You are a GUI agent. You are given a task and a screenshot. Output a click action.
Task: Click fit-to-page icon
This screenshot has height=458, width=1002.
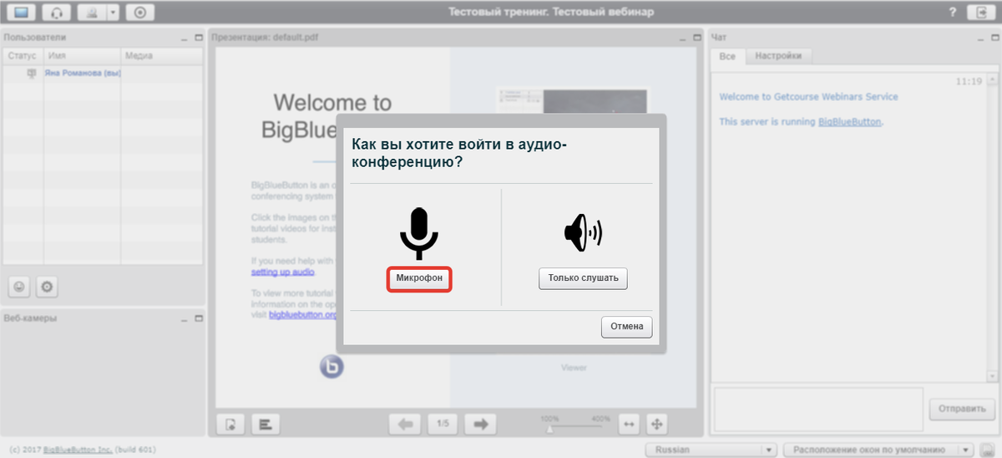tap(656, 424)
